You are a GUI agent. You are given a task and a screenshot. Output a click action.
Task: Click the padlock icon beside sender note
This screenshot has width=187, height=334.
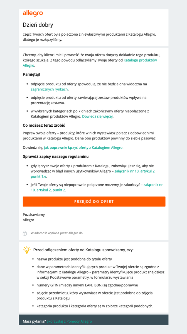25,233
